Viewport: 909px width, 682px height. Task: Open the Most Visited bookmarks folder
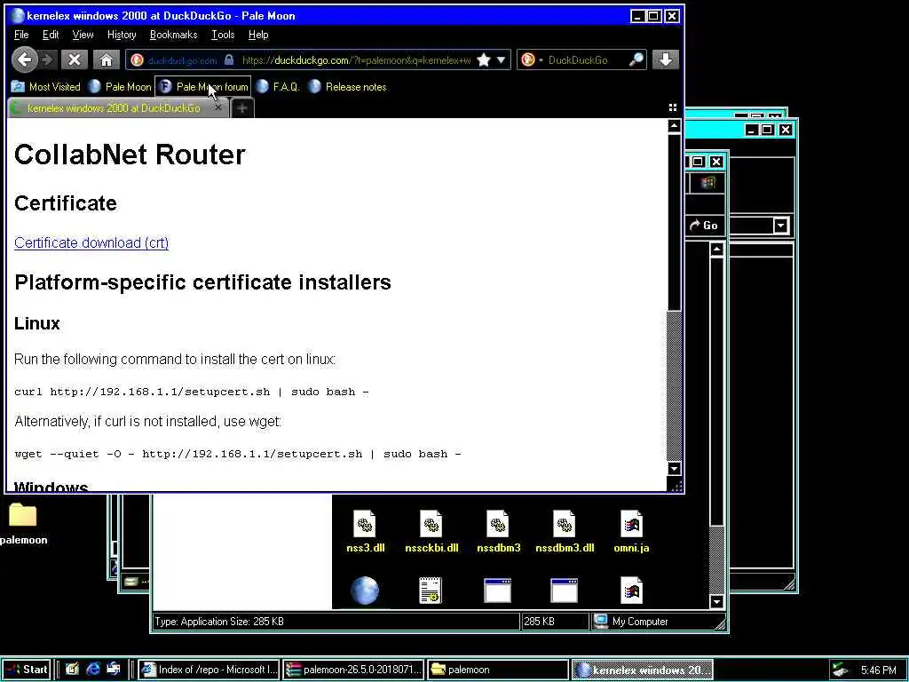(46, 87)
